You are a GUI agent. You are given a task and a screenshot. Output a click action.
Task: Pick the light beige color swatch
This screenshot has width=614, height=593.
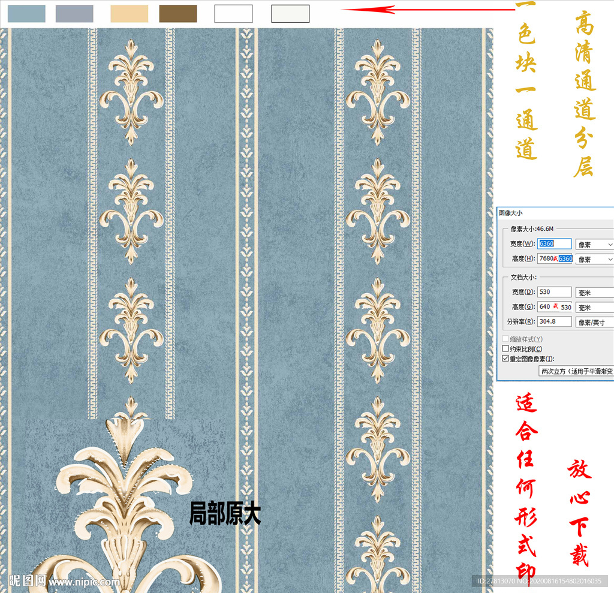[x=130, y=14]
